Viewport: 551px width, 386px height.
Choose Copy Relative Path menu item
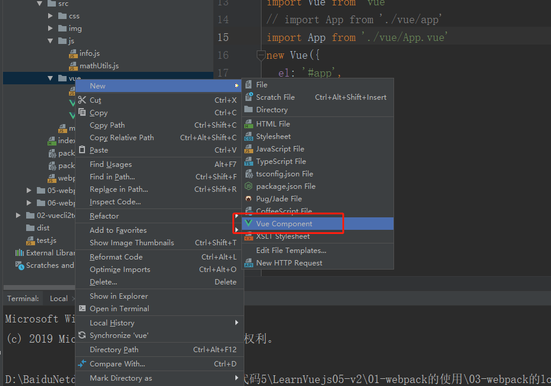point(159,137)
